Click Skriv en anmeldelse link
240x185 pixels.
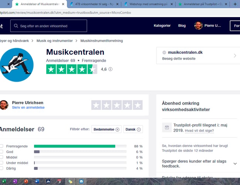[x=28, y=108]
